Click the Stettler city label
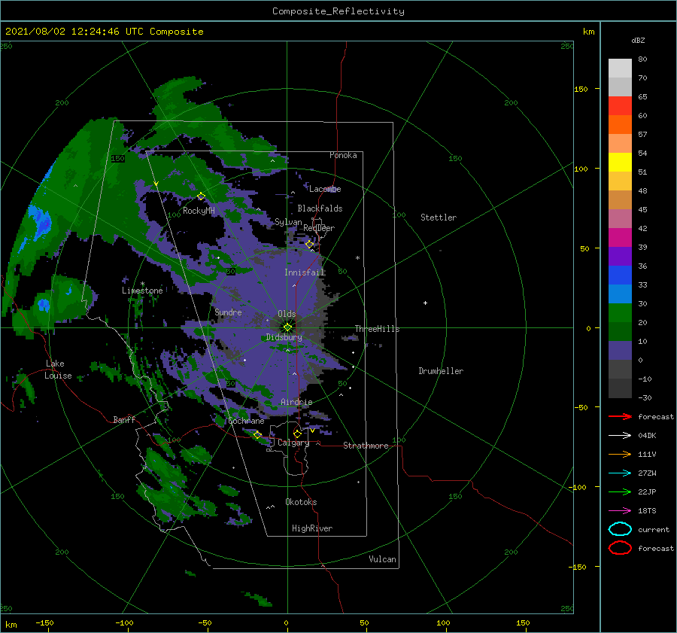677x633 pixels. click(x=439, y=218)
